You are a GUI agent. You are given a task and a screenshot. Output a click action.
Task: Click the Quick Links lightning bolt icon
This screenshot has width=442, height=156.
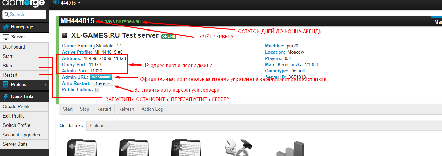6,97
